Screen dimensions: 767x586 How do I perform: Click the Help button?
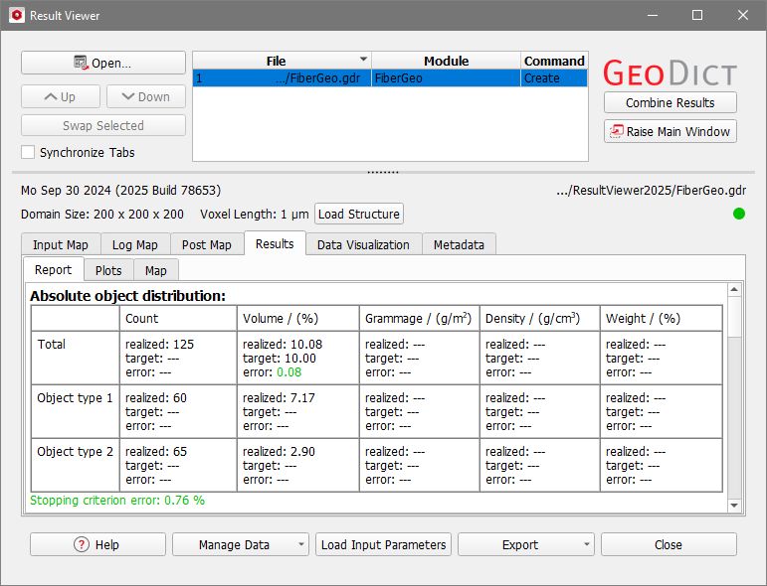point(97,544)
